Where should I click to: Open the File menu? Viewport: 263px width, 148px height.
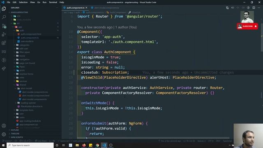pos(8,2)
